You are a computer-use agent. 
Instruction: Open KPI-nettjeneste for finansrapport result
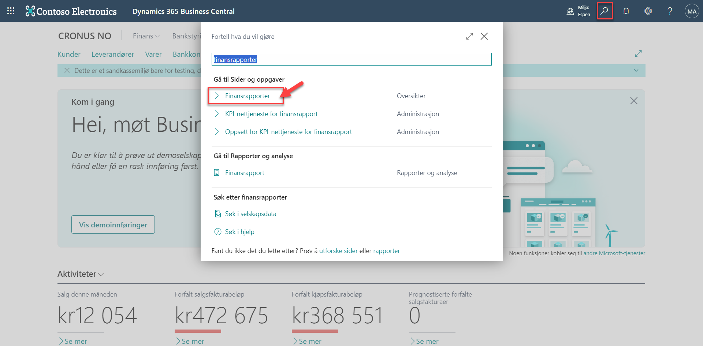(x=271, y=114)
